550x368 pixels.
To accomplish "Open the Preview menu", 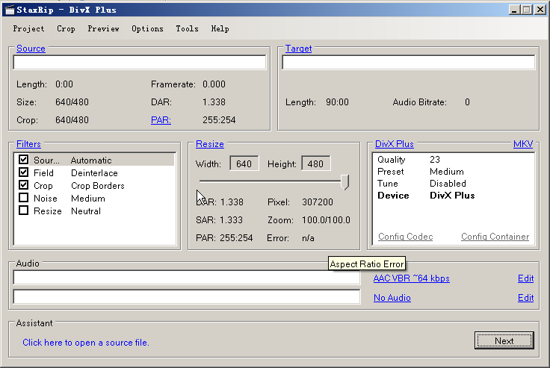I will 103,29.
